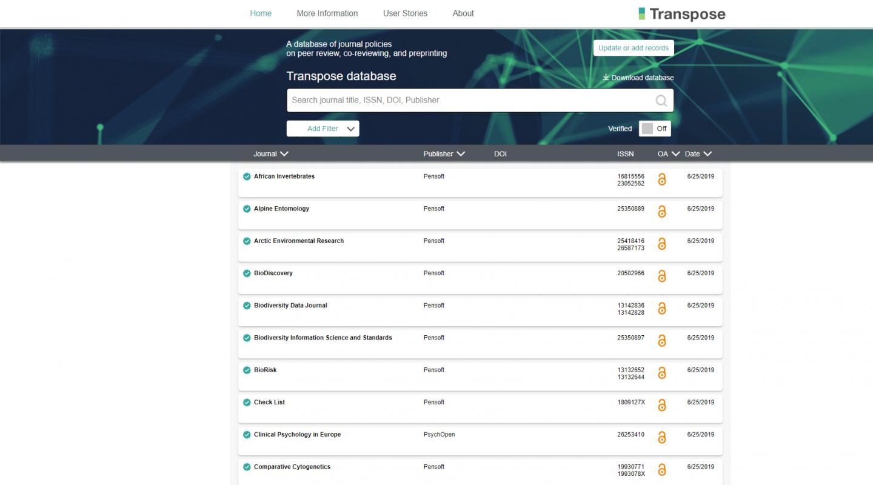Click the open access icon for BioRisk

(x=662, y=373)
